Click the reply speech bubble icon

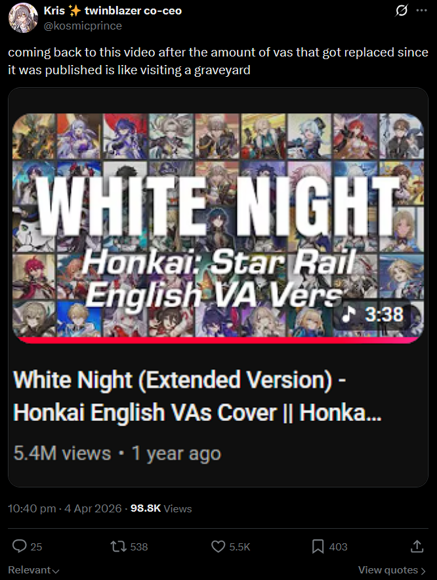(19, 547)
